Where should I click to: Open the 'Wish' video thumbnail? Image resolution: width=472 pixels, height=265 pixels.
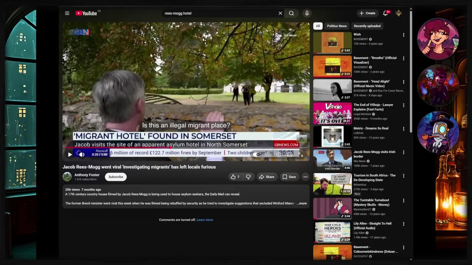click(x=333, y=43)
